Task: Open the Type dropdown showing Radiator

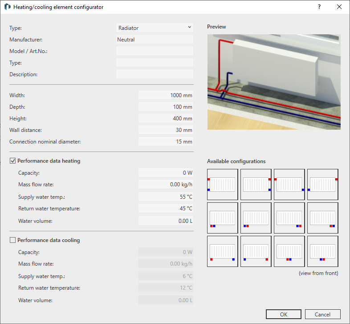Action: [155, 28]
